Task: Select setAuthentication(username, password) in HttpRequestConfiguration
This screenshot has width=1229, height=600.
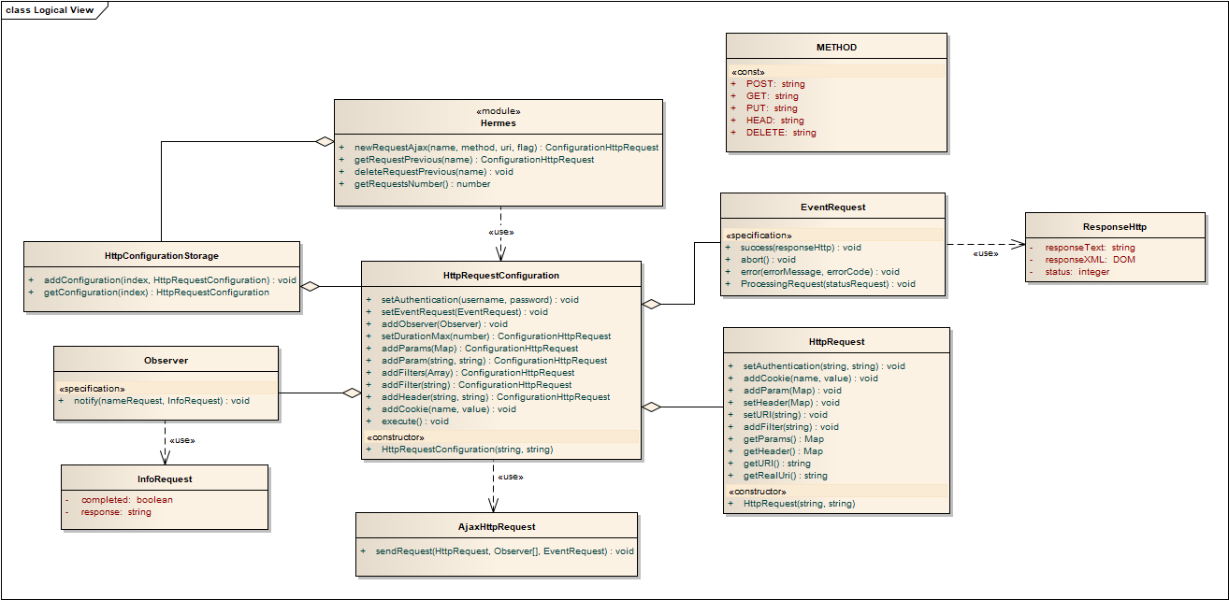Action: pyautogui.click(x=480, y=300)
